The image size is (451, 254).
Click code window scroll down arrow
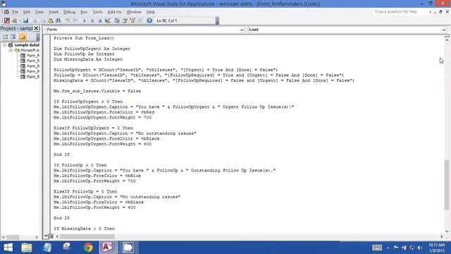click(x=447, y=231)
